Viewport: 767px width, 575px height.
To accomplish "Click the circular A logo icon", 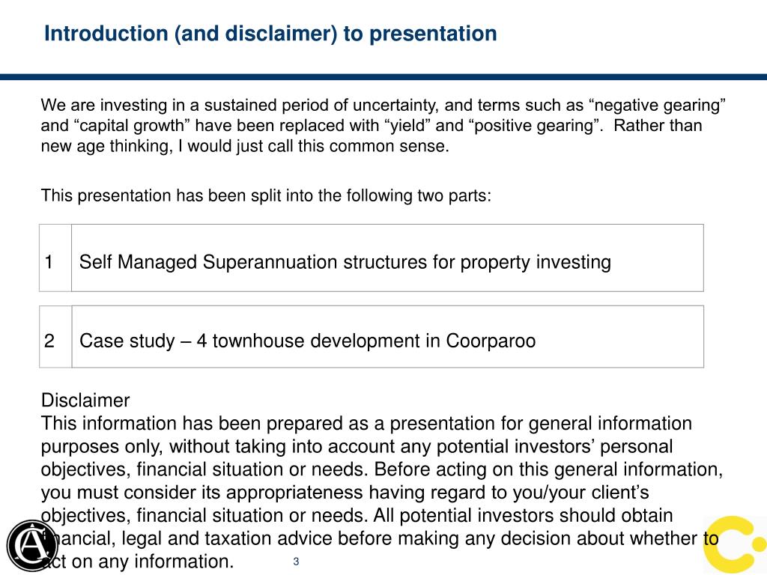I will click(32, 544).
